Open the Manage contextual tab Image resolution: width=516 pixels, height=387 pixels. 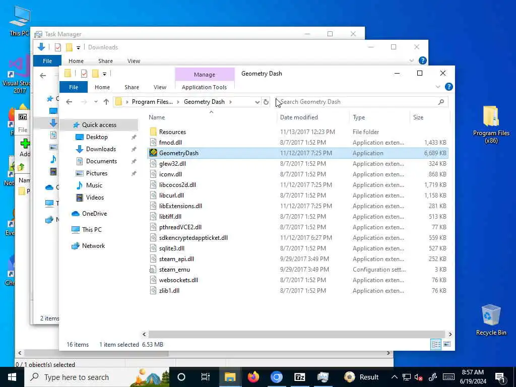[x=205, y=75]
